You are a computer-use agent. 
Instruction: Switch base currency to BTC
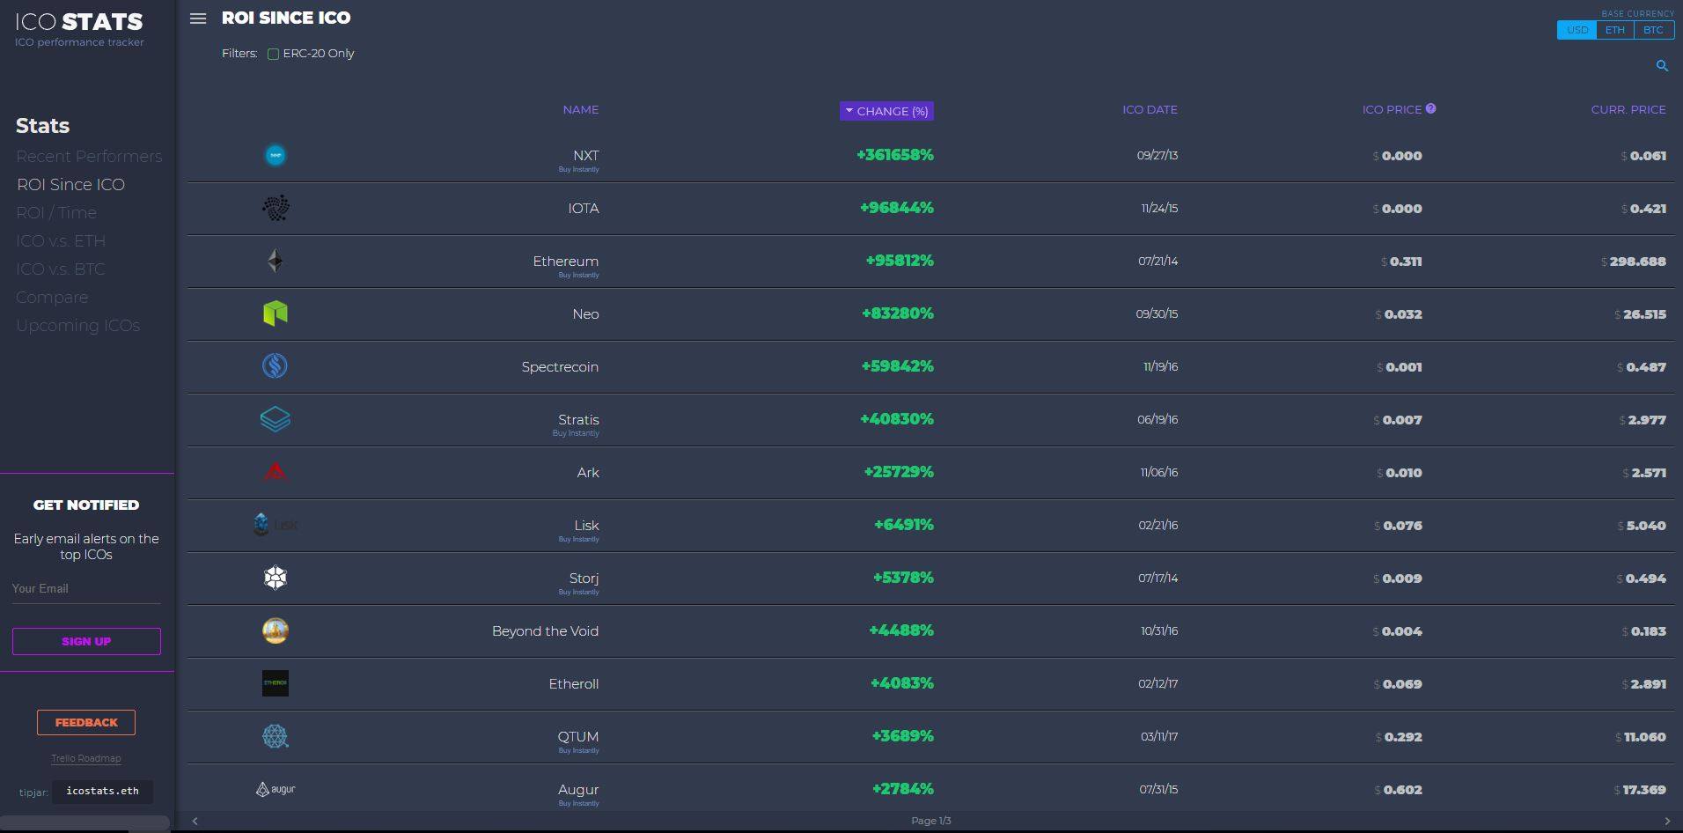(1653, 30)
